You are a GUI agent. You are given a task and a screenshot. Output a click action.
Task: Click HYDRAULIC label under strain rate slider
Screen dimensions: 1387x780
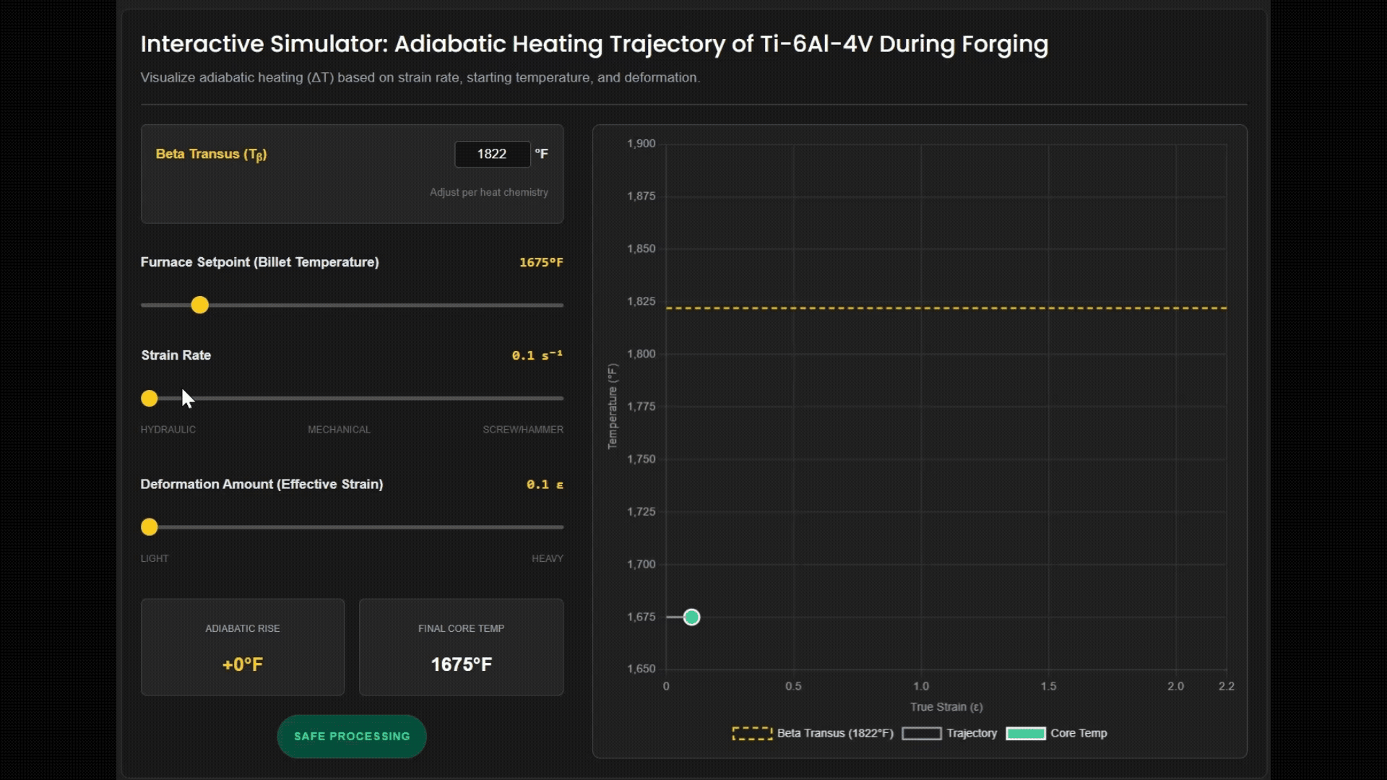(168, 430)
